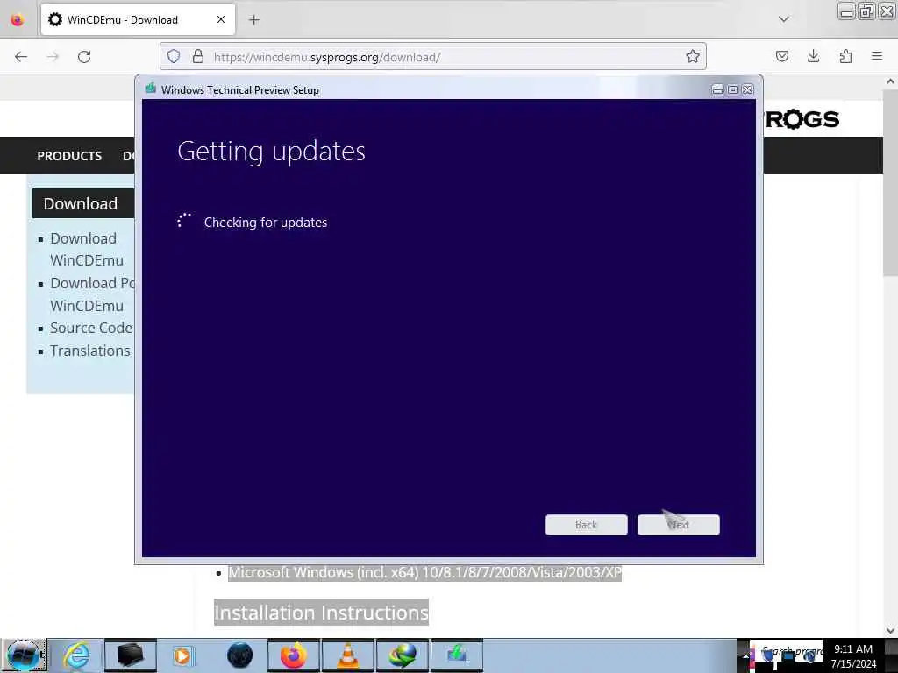Close the WinCDEmu - Download tab

pos(220,19)
